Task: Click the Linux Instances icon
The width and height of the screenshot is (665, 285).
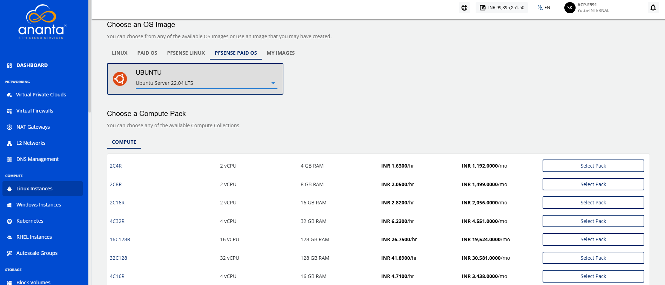Action: [9, 189]
